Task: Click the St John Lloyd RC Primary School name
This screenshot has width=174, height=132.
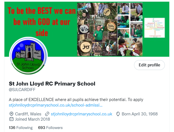Action: [x=52, y=84]
